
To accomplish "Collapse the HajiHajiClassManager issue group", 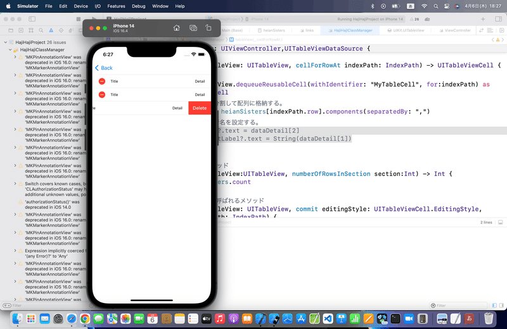I will 10,50.
